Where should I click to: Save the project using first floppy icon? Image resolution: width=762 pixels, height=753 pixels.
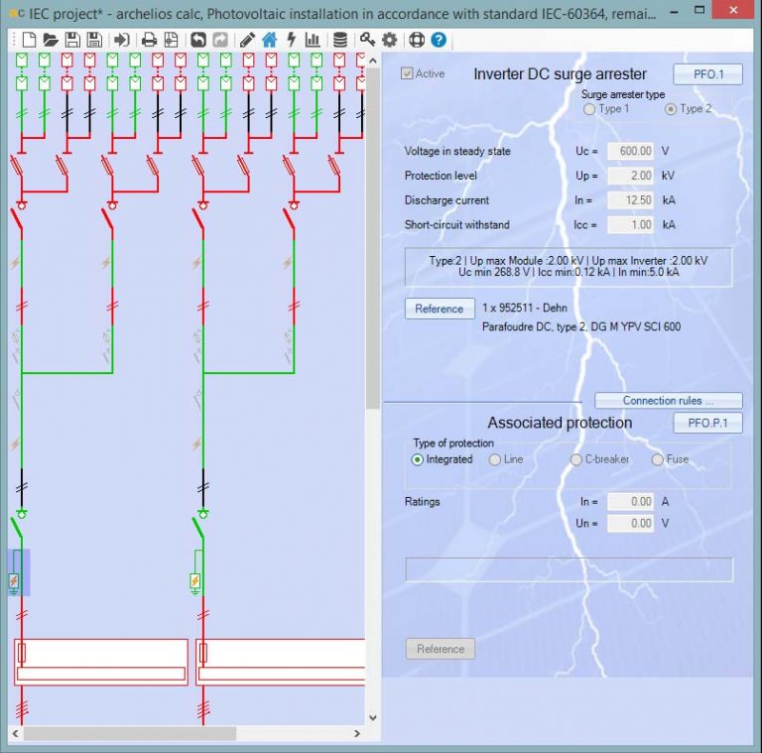tap(72, 40)
